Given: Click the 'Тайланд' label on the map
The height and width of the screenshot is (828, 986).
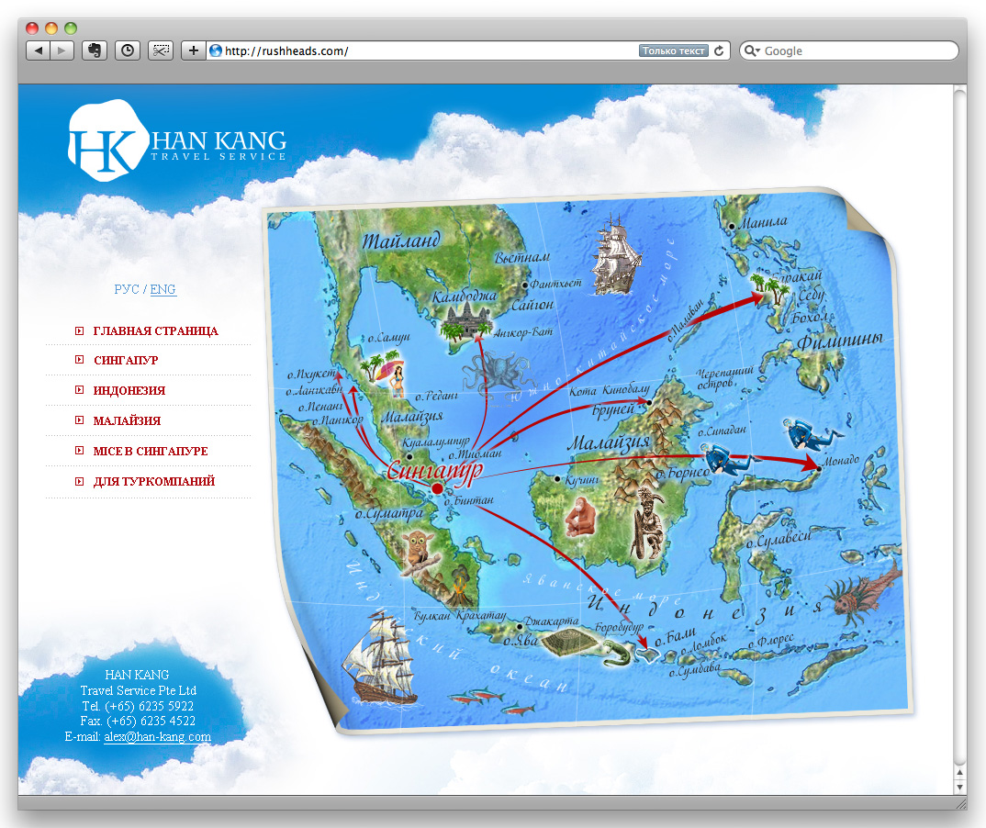Looking at the screenshot, I should point(401,241).
